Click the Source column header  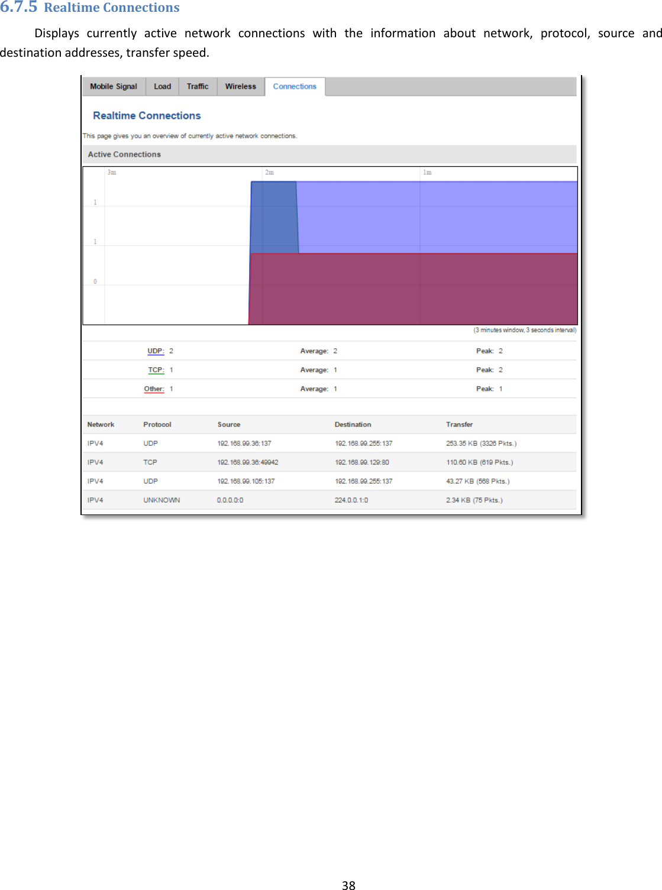228,424
